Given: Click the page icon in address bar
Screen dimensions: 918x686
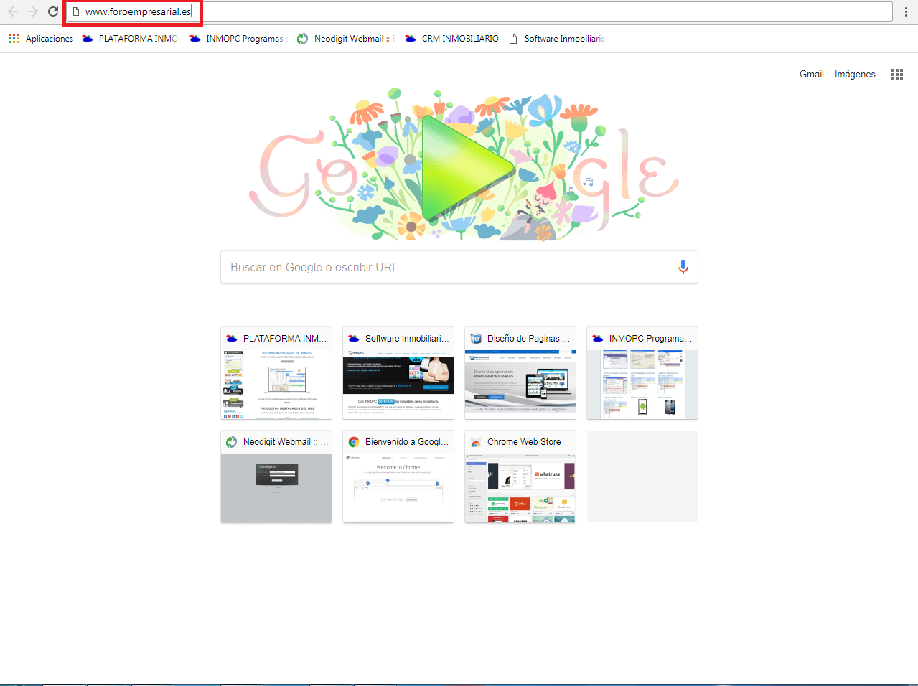Looking at the screenshot, I should 76,11.
